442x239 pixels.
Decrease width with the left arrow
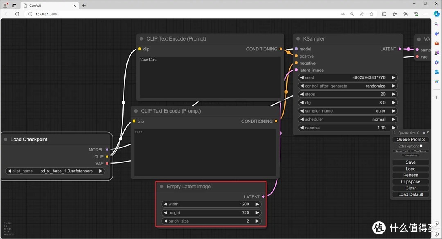pos(165,204)
